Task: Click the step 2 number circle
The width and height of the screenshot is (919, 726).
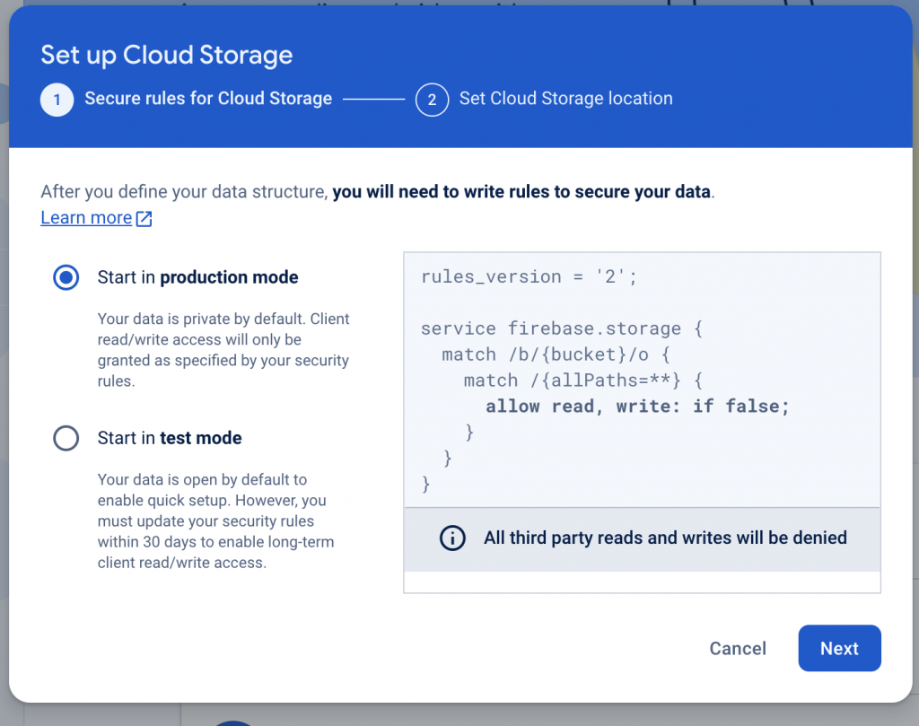Action: [x=432, y=100]
